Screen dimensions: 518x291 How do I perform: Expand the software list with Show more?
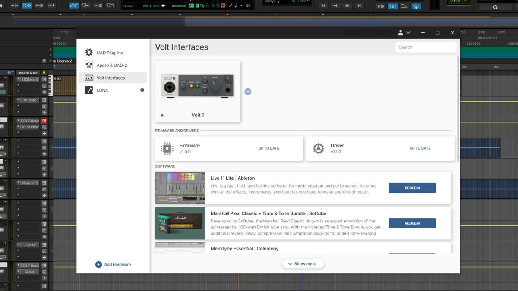[303, 264]
